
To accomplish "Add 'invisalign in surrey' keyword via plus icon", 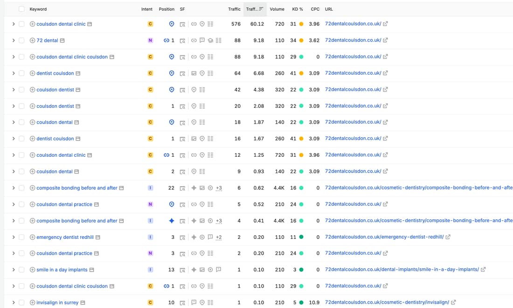I will tap(32, 302).
